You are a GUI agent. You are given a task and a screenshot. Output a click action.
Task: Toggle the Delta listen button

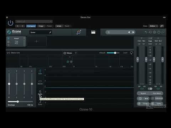pyautogui.click(x=40, y=92)
